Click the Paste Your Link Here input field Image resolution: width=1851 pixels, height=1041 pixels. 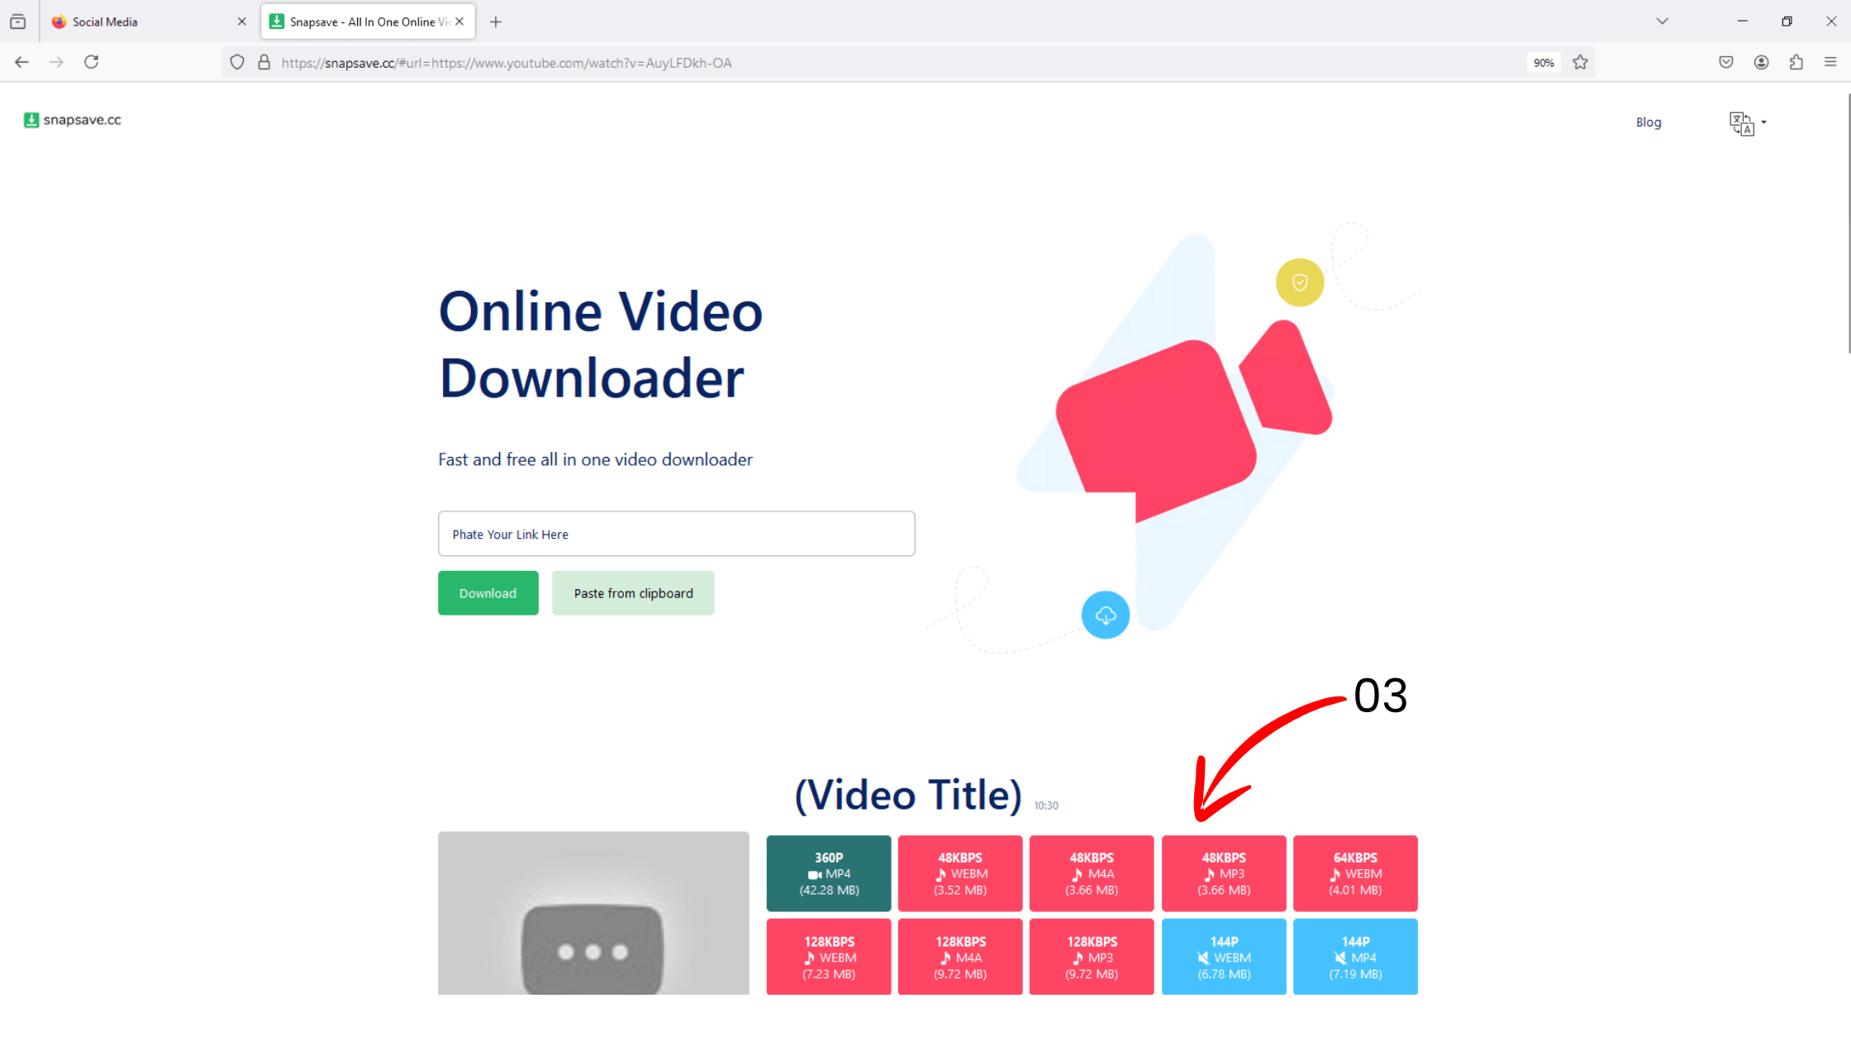tap(676, 533)
